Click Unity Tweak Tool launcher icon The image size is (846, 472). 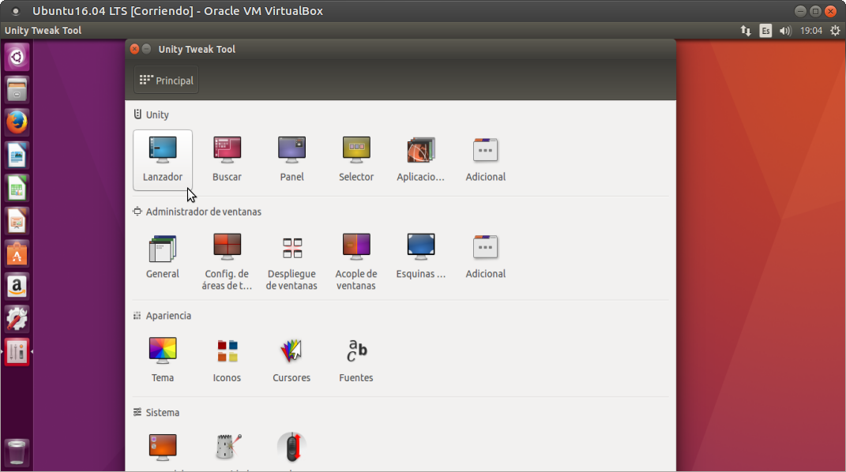pos(17,352)
